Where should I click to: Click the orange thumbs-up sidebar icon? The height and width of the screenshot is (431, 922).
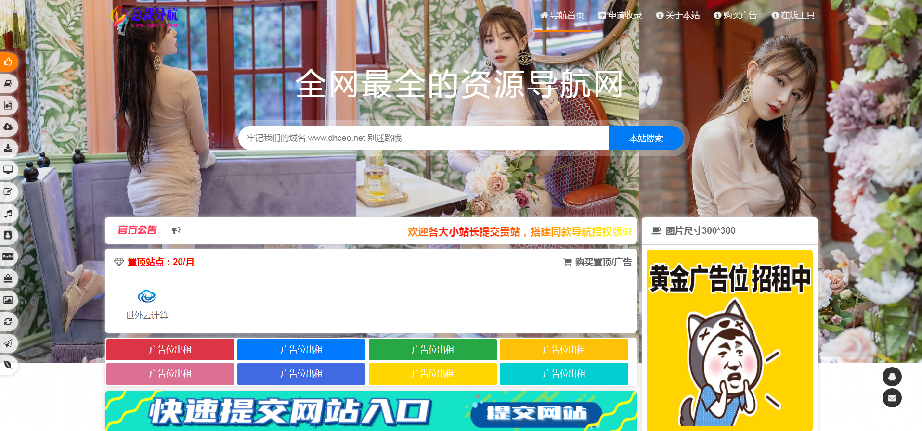pos(8,62)
